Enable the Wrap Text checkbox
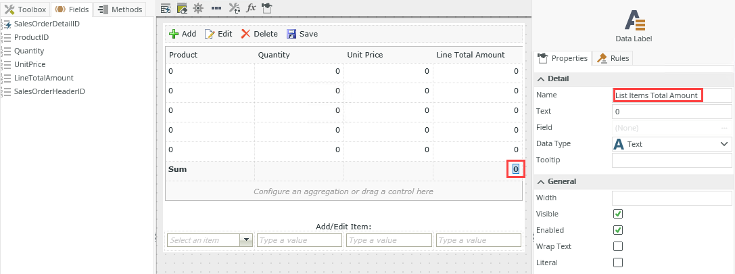 pyautogui.click(x=617, y=246)
